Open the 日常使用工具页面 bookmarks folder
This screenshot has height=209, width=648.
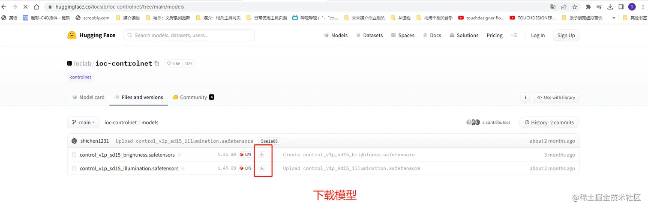pyautogui.click(x=266, y=18)
